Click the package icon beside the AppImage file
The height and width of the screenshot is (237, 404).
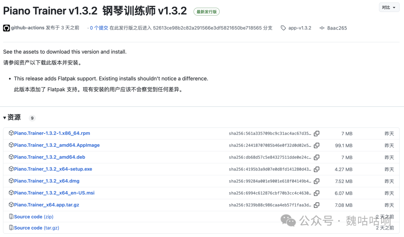11,145
